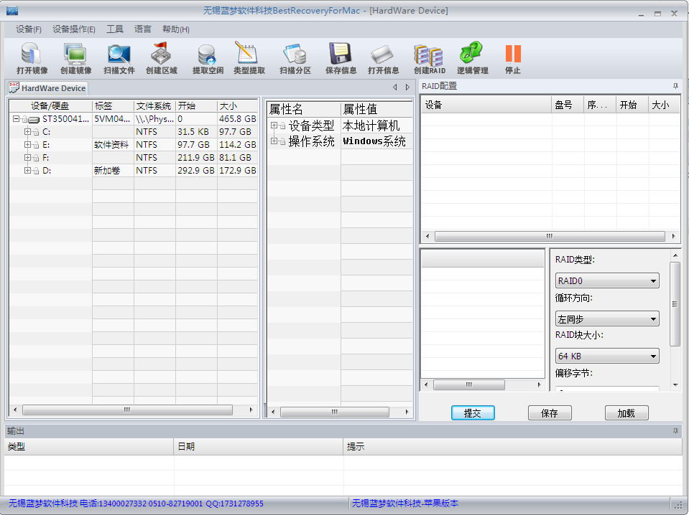The width and height of the screenshot is (689, 515).
Task: Open the 循环方向 dropdown showing 左同步
Action: 607,319
